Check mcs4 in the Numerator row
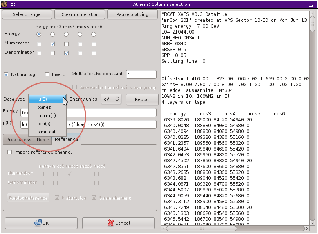The height and width of the screenshot is (234, 318). pyautogui.click(x=66, y=44)
